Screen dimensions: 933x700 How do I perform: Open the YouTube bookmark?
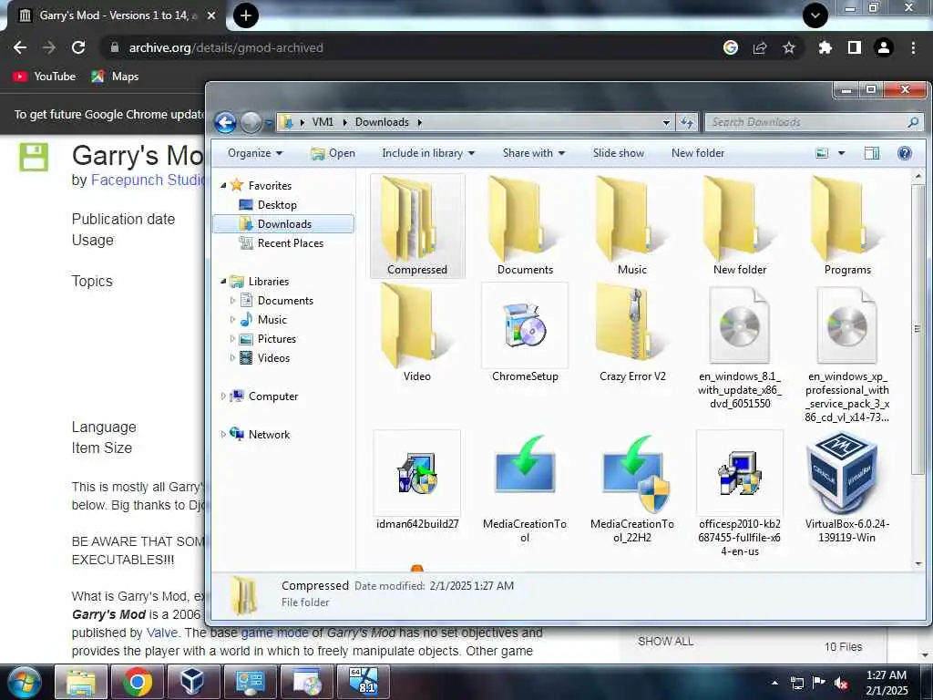(x=45, y=77)
